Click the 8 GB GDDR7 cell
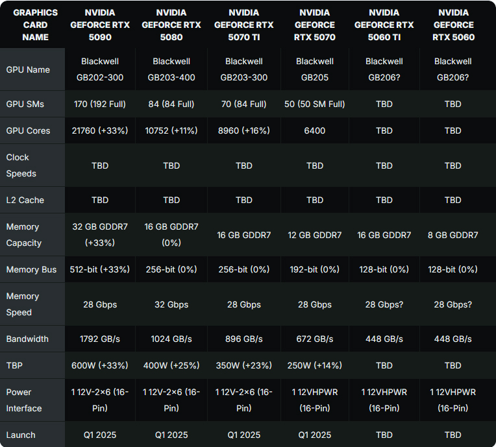The image size is (496, 447). point(453,235)
